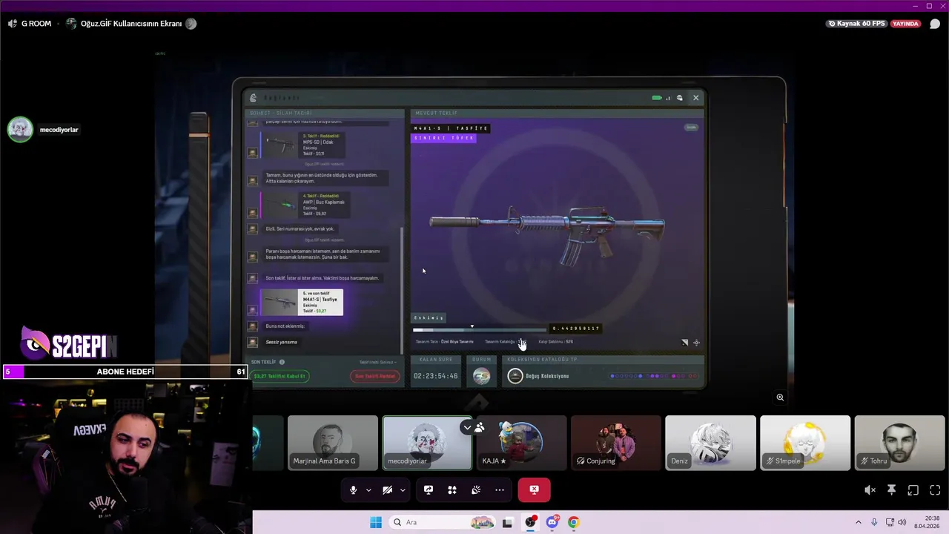Click the red disconnect stream button
The image size is (949, 534).
point(534,489)
